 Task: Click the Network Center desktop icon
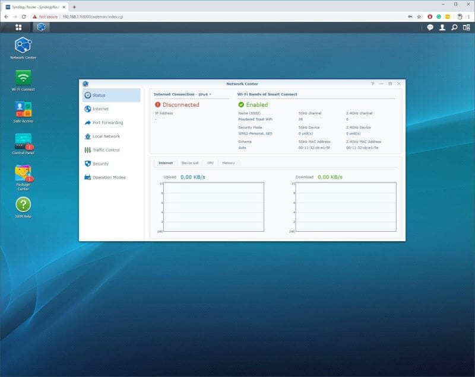[24, 47]
